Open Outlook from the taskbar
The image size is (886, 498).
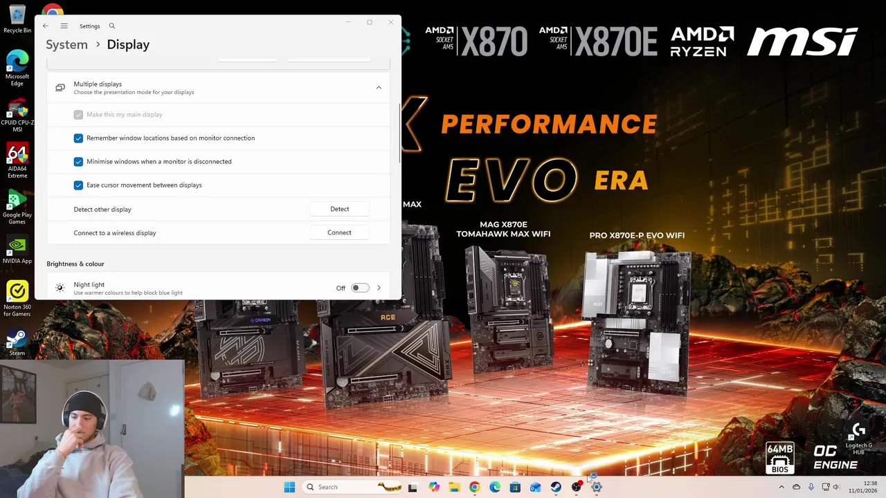point(536,487)
